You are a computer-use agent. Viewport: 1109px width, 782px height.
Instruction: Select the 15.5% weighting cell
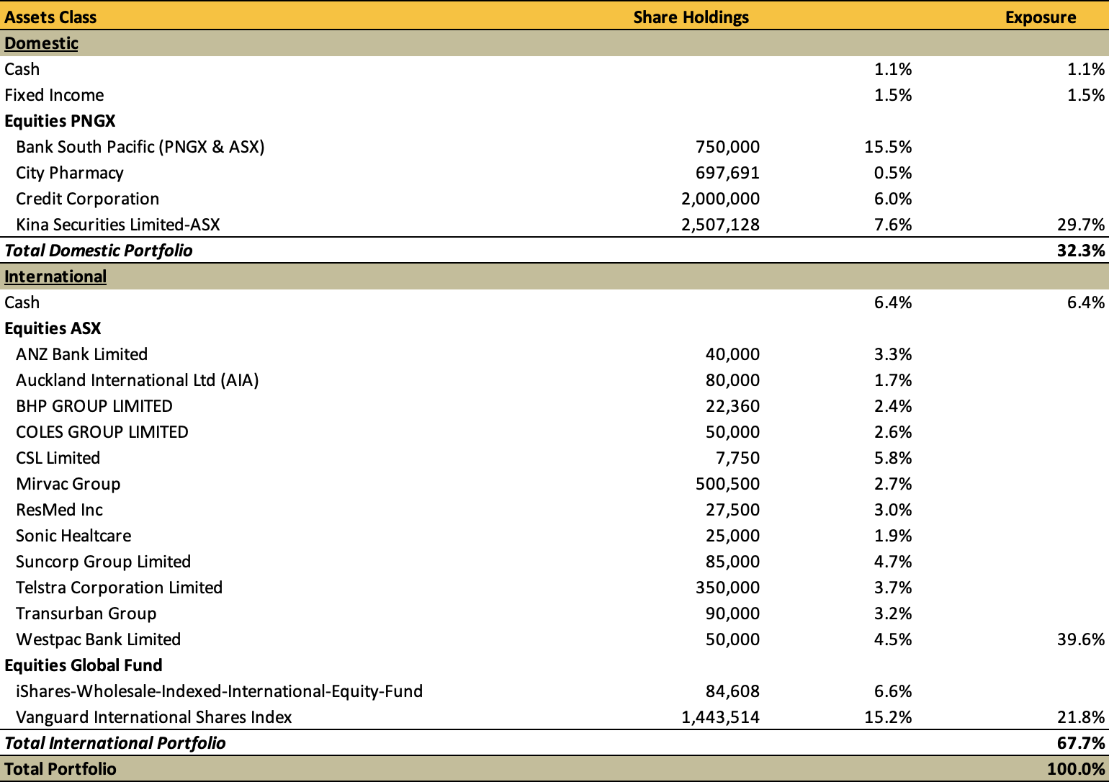pyautogui.click(x=888, y=147)
